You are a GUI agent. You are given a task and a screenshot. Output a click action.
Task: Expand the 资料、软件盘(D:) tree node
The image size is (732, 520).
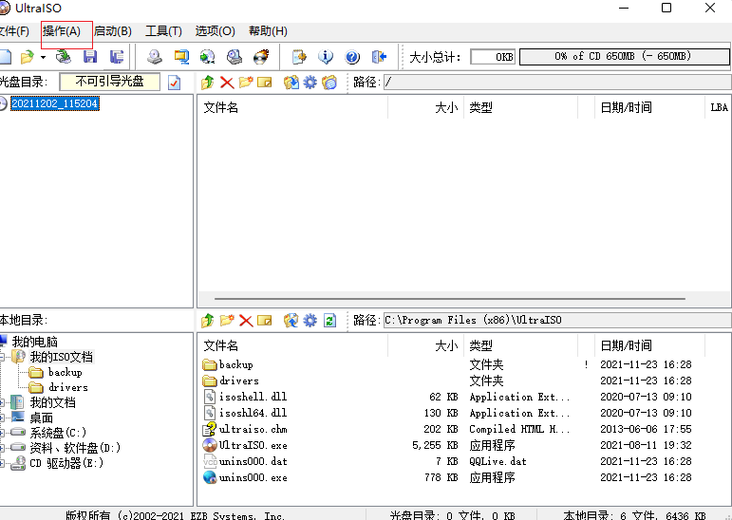2,448
